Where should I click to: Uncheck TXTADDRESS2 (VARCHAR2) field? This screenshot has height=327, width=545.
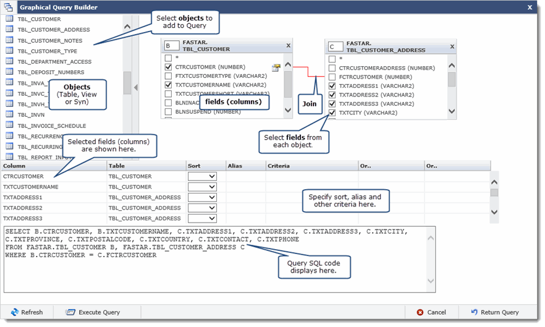[x=332, y=95]
